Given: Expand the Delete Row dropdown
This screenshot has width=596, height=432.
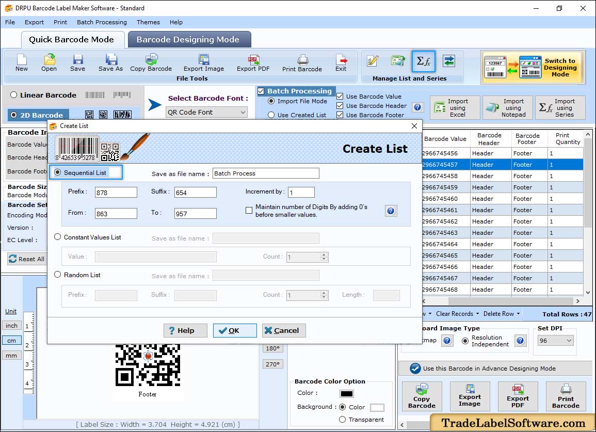Looking at the screenshot, I should tap(518, 314).
